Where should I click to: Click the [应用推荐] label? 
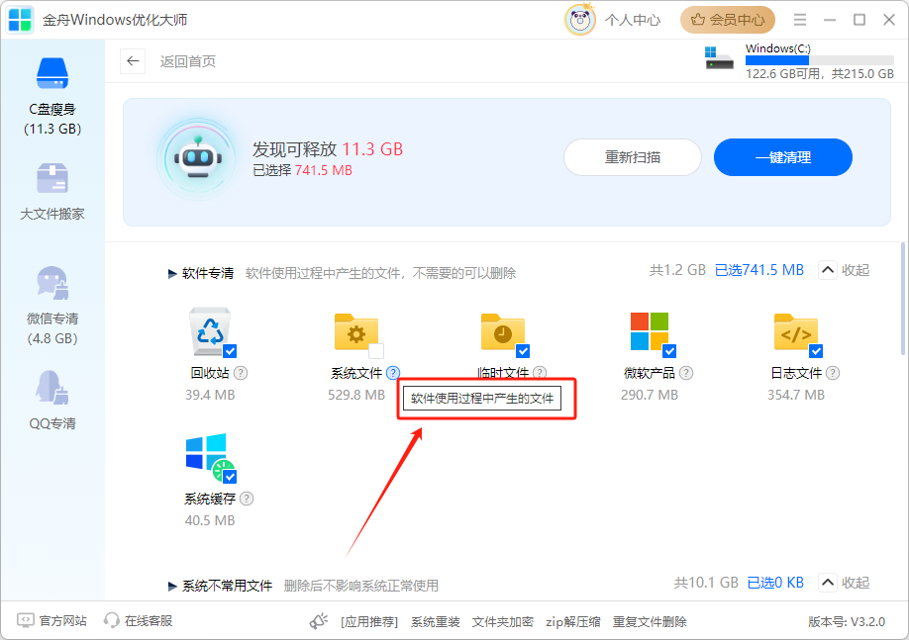[x=369, y=622]
